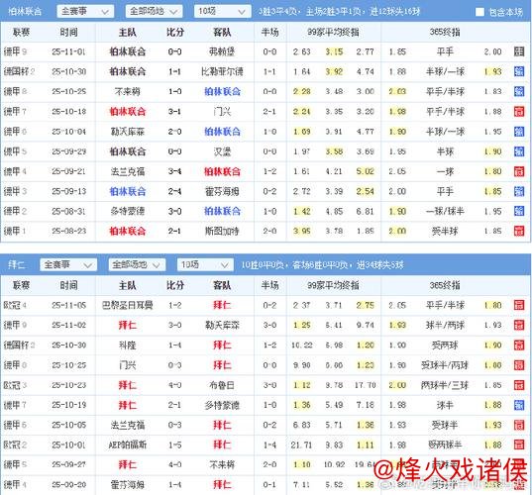Click 99家平均终指 header in 柏林联合 table
Viewport: 532px width, 495px height.
click(x=333, y=33)
